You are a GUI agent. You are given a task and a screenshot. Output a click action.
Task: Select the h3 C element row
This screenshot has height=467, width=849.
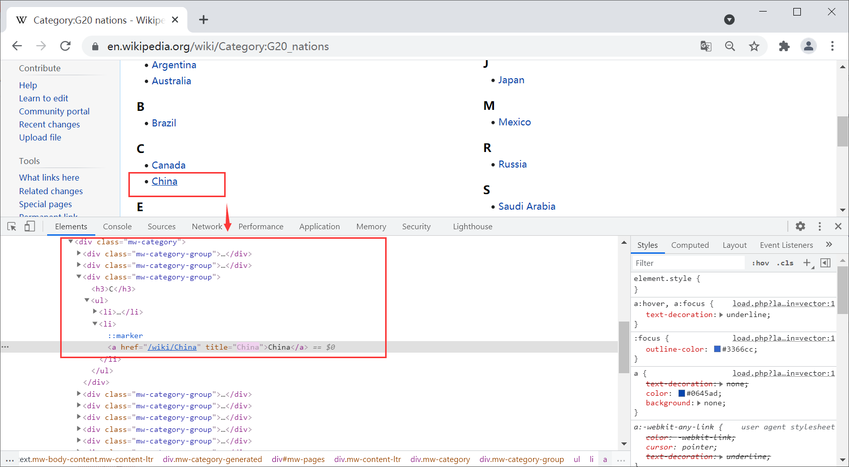113,289
